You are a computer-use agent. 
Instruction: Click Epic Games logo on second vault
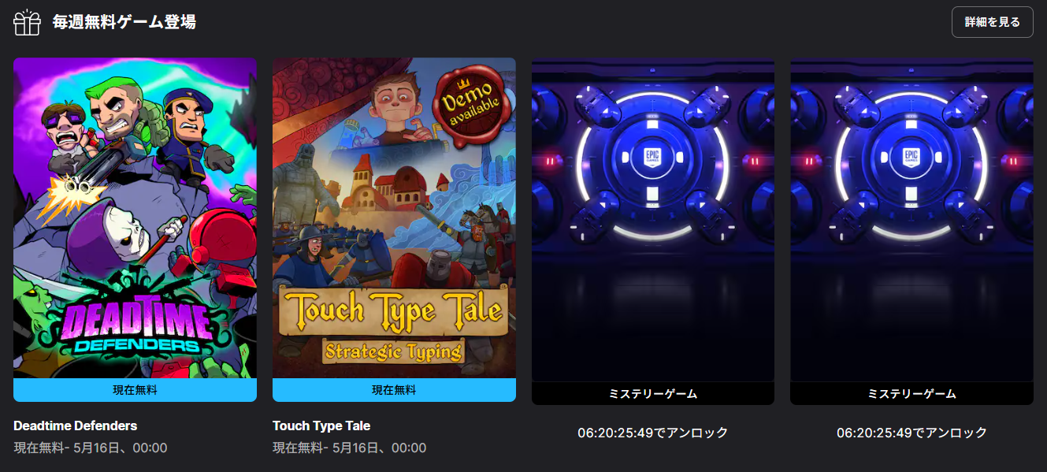point(911,155)
